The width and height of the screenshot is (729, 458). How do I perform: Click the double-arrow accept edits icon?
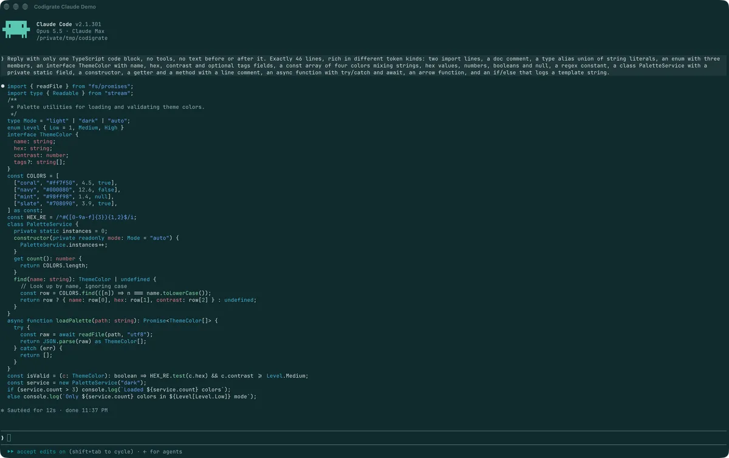click(x=10, y=452)
